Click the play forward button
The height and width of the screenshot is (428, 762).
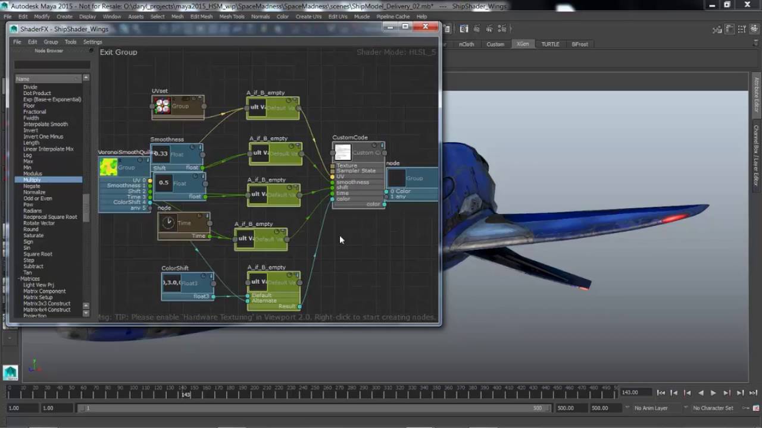click(713, 393)
